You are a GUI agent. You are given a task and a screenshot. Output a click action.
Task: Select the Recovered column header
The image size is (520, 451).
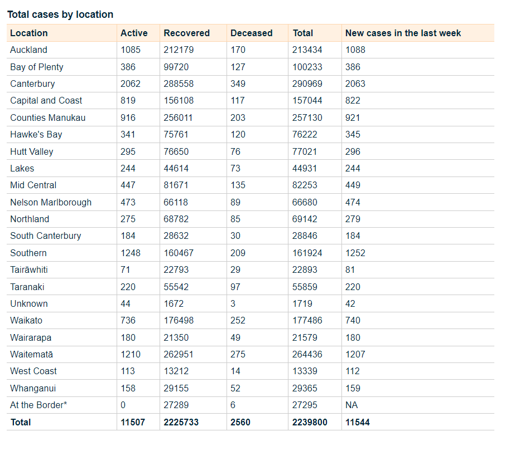(186, 33)
